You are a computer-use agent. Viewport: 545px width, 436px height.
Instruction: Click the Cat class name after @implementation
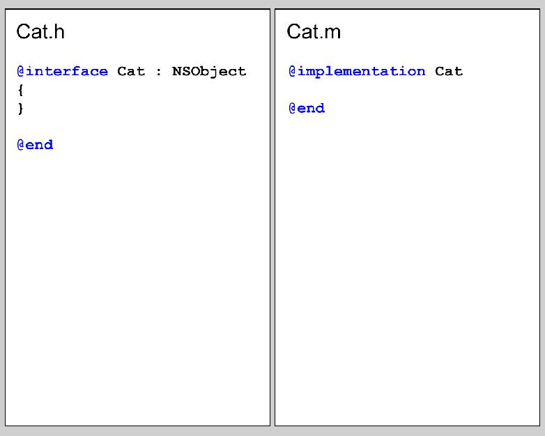pyautogui.click(x=449, y=71)
